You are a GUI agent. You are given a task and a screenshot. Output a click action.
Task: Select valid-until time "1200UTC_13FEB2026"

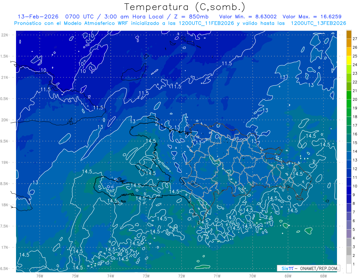[319, 23]
